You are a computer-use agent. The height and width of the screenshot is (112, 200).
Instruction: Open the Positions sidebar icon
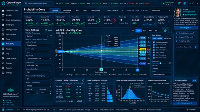[x=3, y=49]
